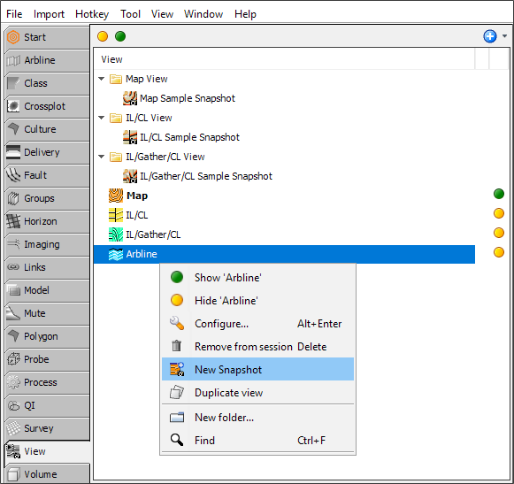
Task: Click the trash Remove from session icon
Action: pos(177,346)
